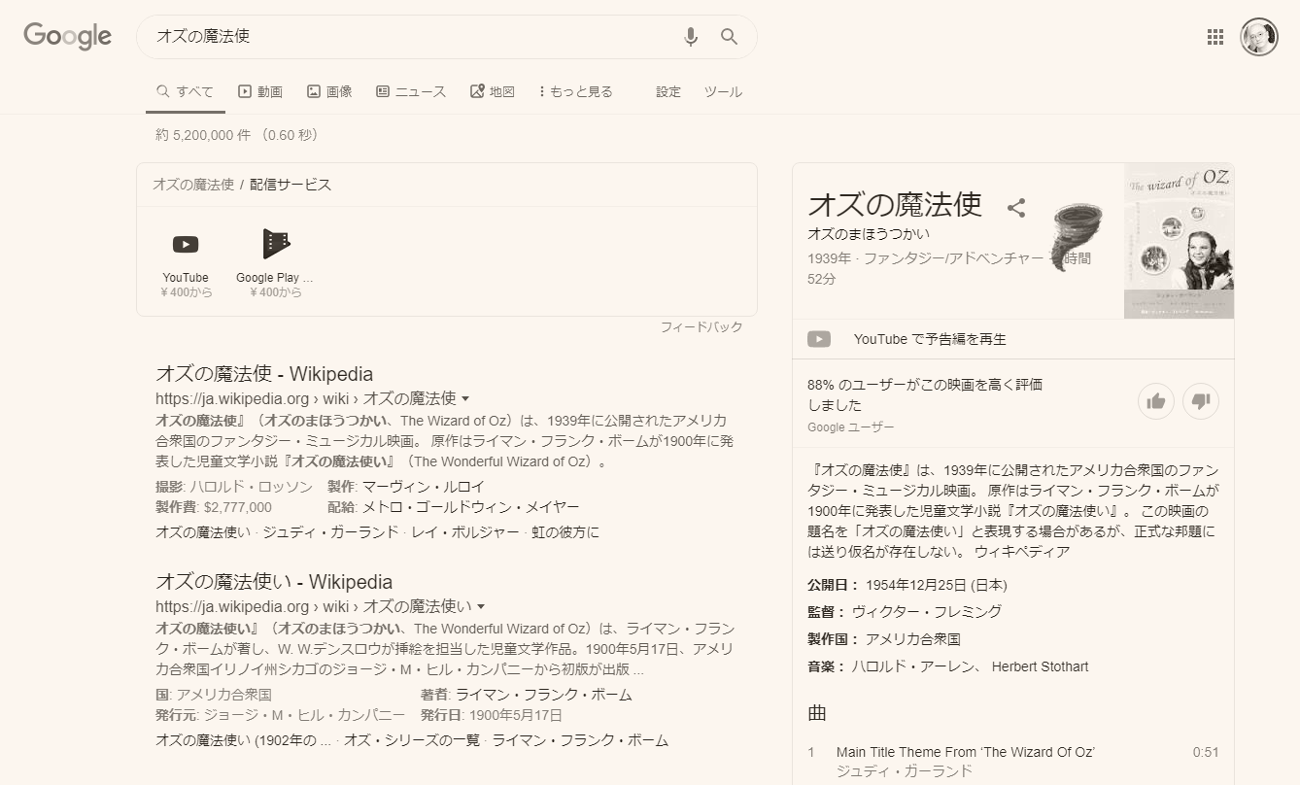Click マーヴィン・ルロイ producer link

[423, 486]
